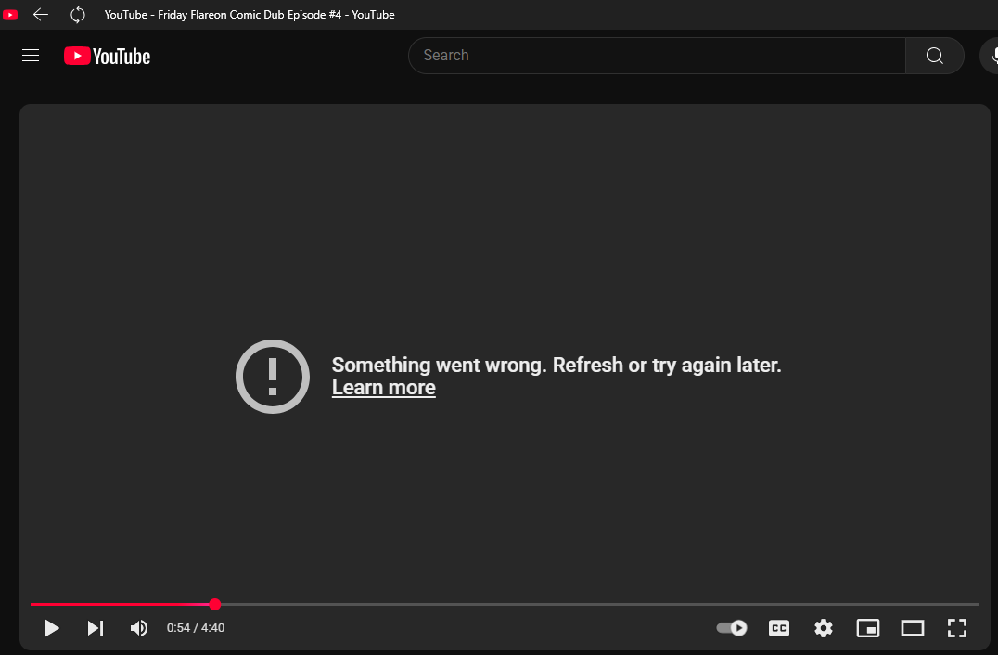Play the paused video
This screenshot has width=998, height=655.
click(52, 628)
